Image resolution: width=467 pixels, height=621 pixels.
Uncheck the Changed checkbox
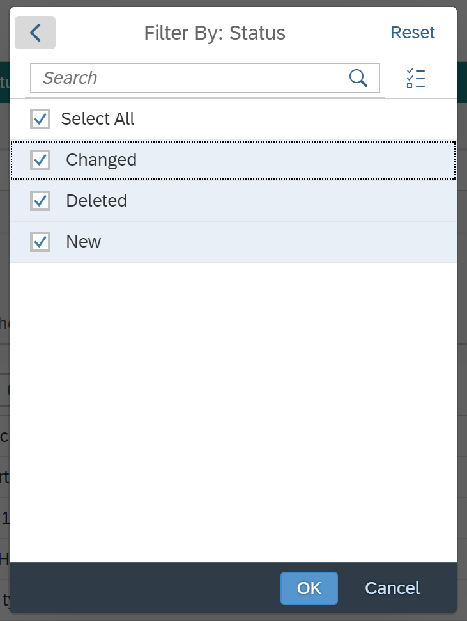click(40, 160)
